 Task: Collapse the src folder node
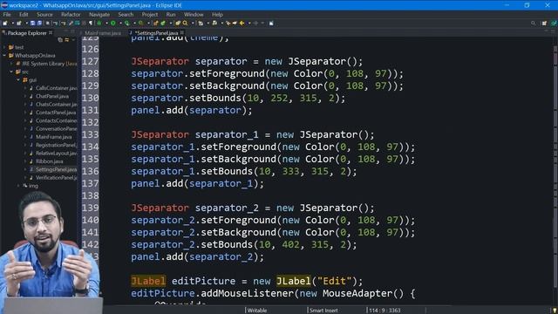pos(11,72)
